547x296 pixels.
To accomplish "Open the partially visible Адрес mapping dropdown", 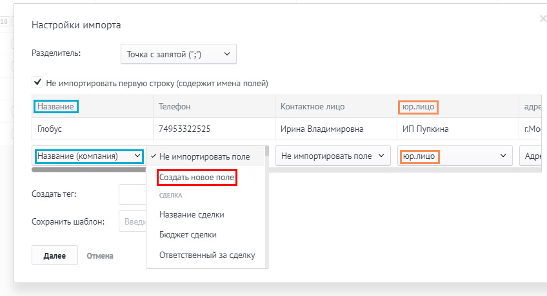I will click(532, 156).
